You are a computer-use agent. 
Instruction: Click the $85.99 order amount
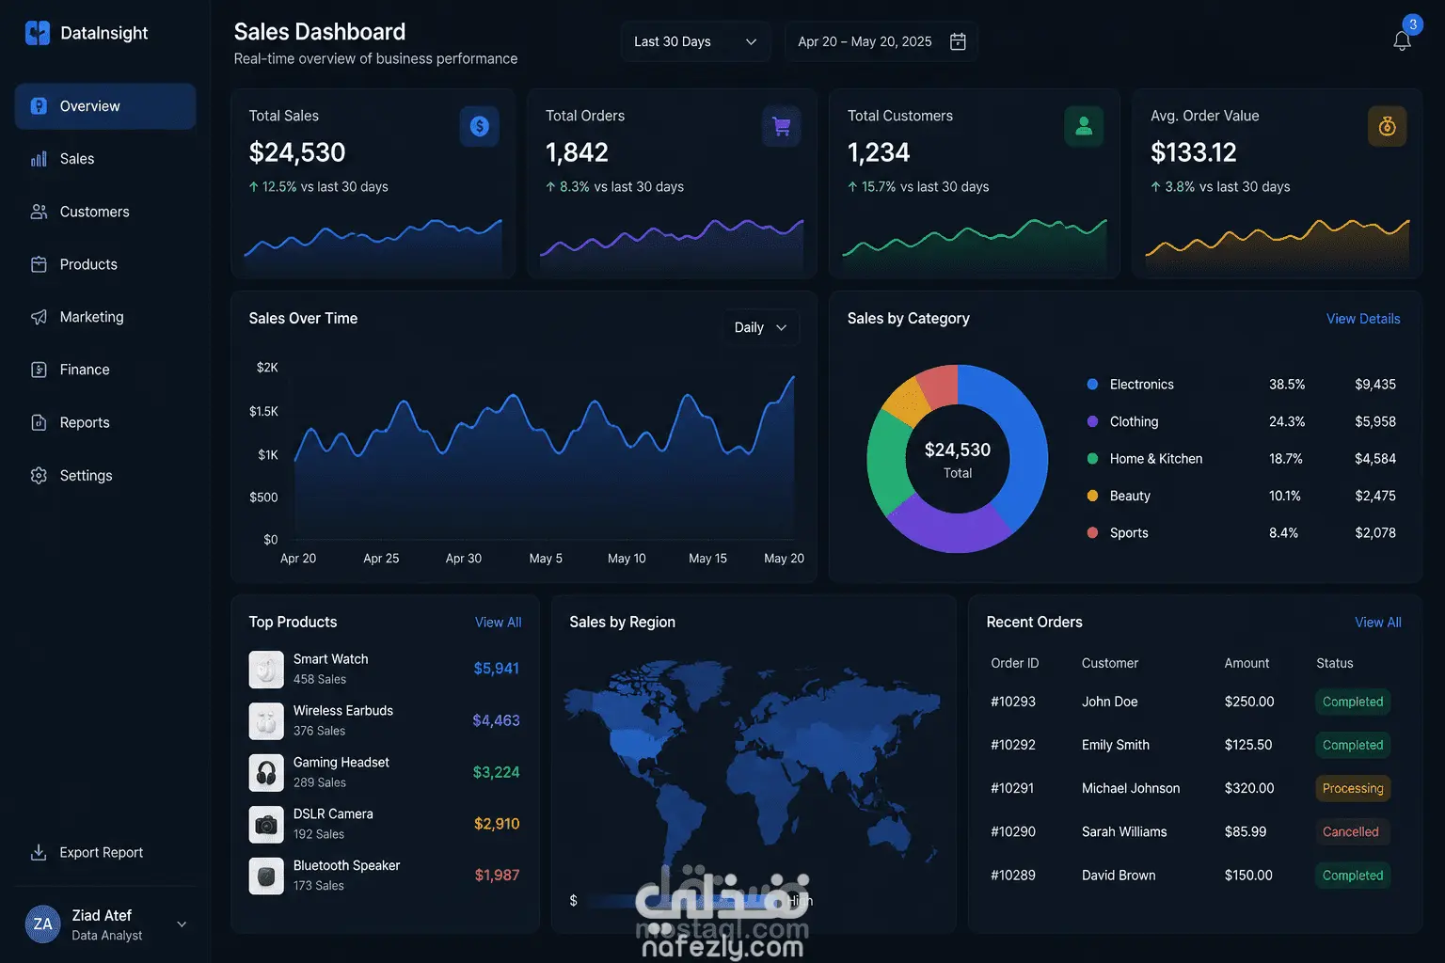[1246, 831]
